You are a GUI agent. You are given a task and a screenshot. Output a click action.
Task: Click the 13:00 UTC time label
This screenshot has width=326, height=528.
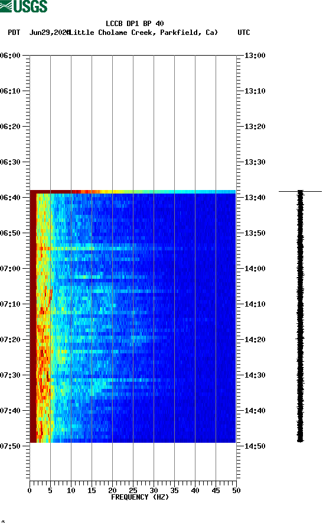click(255, 55)
